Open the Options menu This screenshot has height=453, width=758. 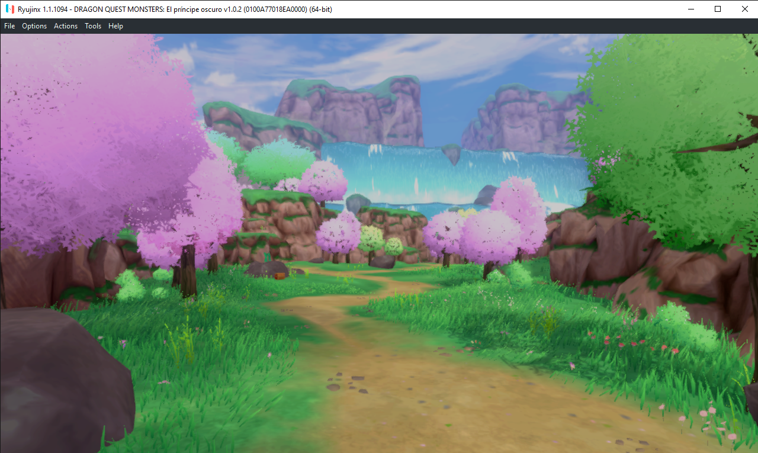click(x=34, y=26)
